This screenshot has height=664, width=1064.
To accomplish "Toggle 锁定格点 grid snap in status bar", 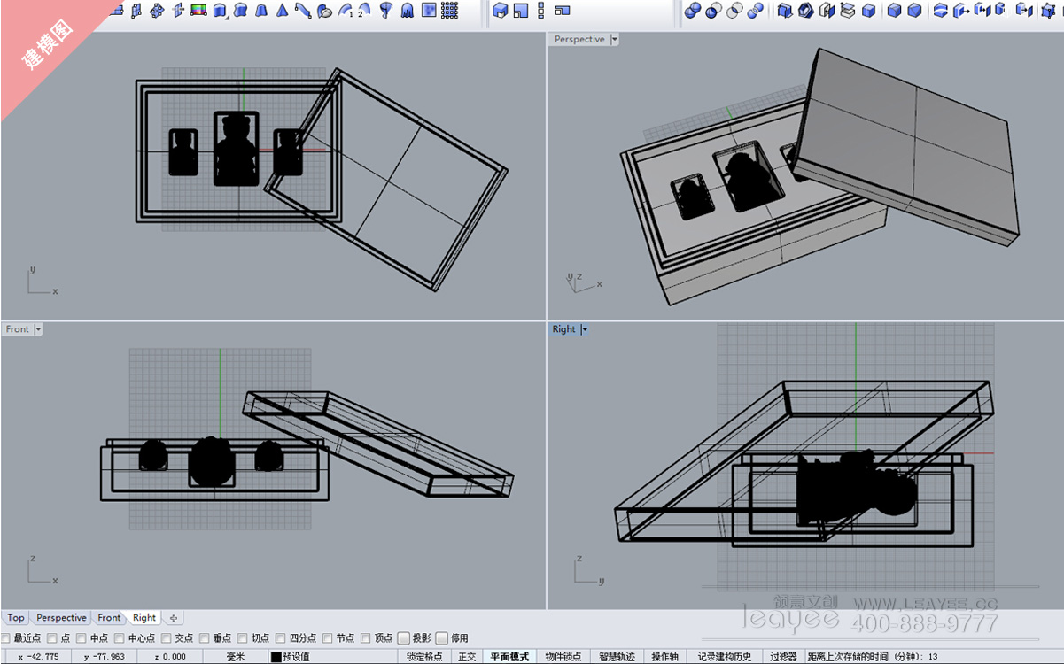I will coord(424,657).
